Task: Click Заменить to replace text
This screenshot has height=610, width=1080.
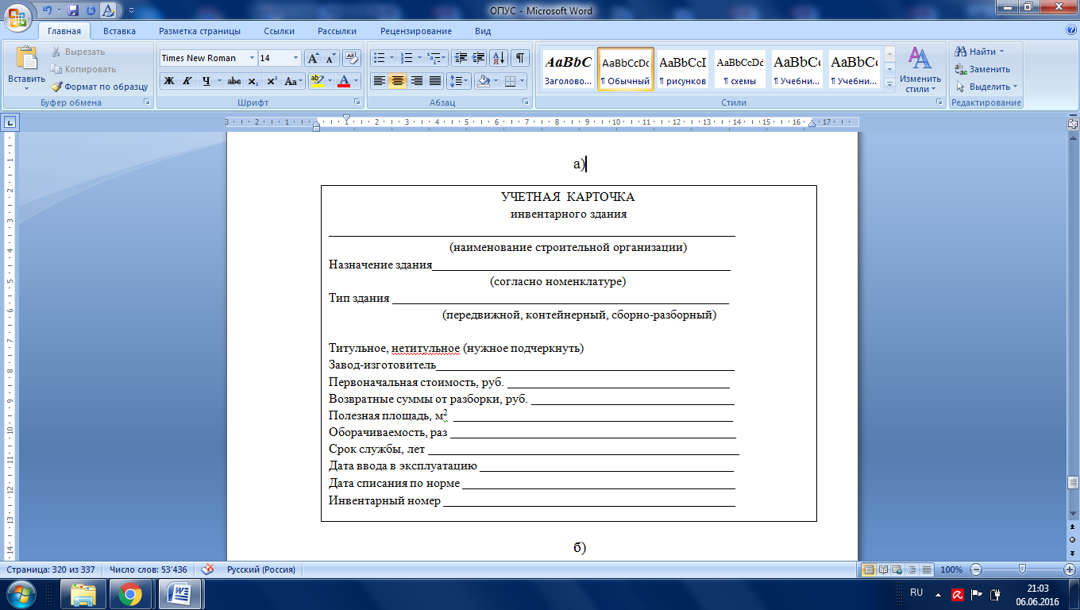Action: click(x=983, y=69)
